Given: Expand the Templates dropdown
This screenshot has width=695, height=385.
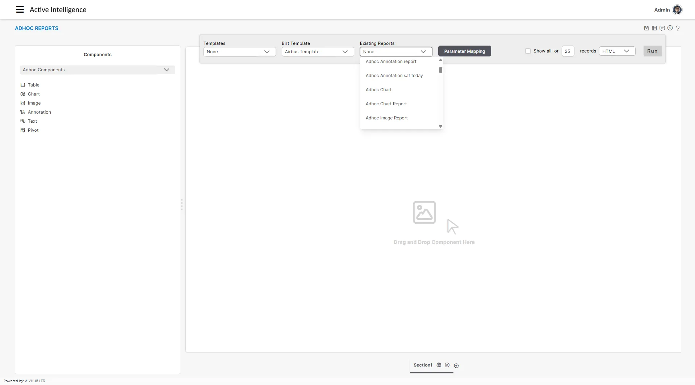Looking at the screenshot, I should coord(239,52).
